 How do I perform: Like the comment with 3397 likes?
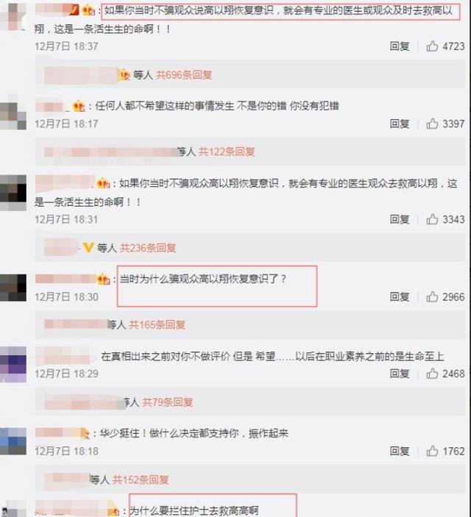click(432, 124)
